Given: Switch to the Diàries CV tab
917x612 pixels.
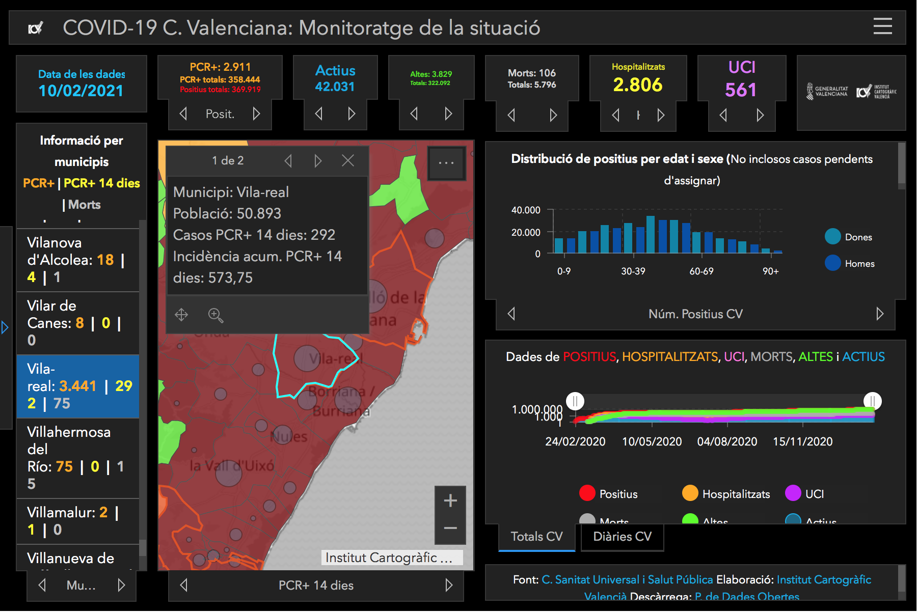Looking at the screenshot, I should pyautogui.click(x=622, y=537).
